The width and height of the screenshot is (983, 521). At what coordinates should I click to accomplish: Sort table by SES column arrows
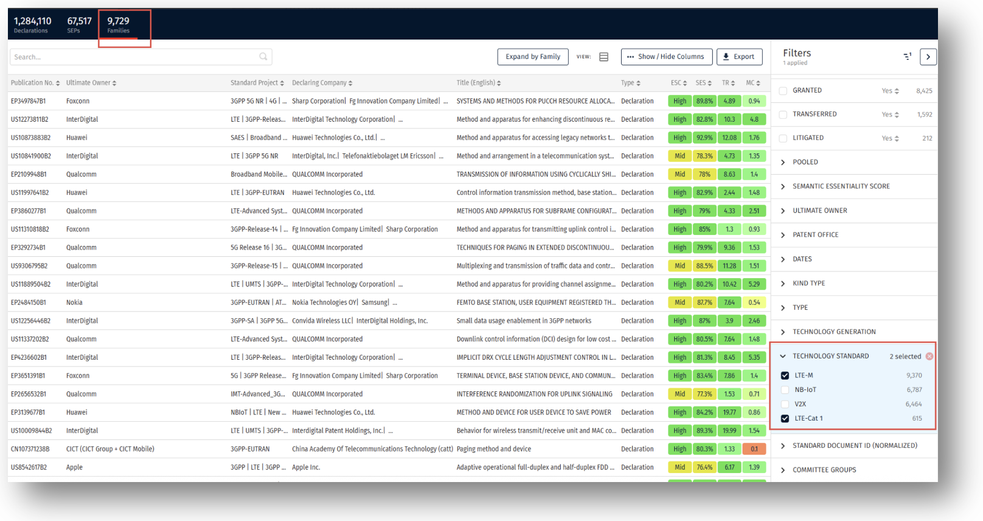(709, 83)
